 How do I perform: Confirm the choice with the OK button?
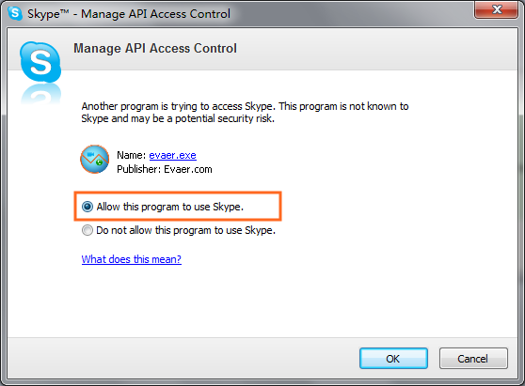(393, 359)
